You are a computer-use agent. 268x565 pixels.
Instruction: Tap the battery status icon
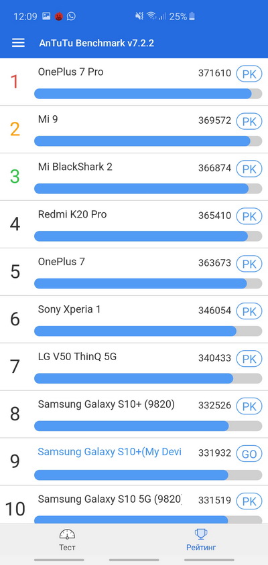tap(192, 16)
